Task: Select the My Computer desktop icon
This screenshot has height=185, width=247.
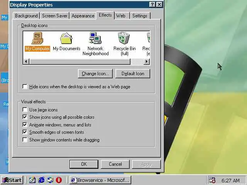Action: [x=37, y=42]
